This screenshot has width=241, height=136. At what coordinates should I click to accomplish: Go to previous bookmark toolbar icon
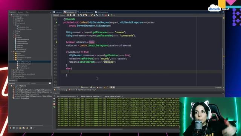92,15
